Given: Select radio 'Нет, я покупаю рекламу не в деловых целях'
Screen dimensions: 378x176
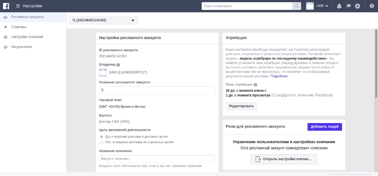Looking at the screenshot, I should [x=101, y=142].
